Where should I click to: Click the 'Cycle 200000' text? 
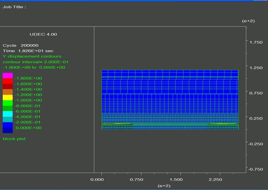coord(20,45)
